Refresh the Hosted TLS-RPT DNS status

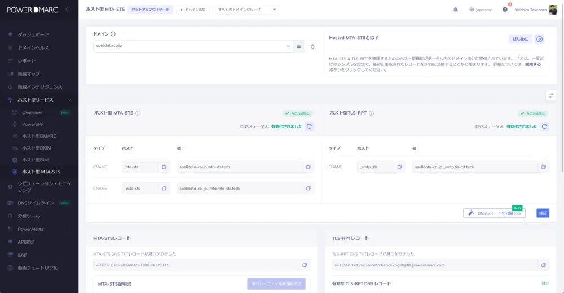[x=544, y=126]
